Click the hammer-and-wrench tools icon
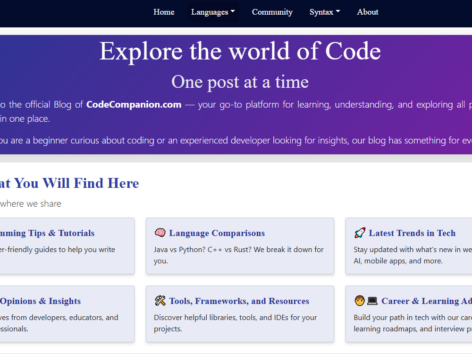 [x=160, y=301]
